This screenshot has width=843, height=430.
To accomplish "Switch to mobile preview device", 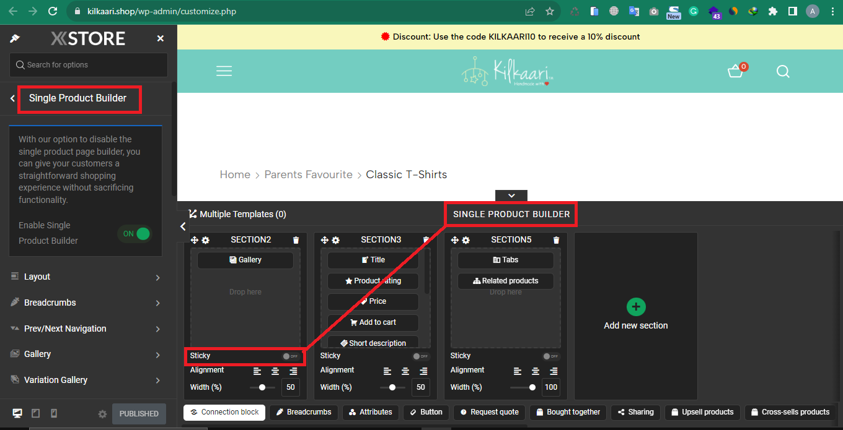I will 54,413.
